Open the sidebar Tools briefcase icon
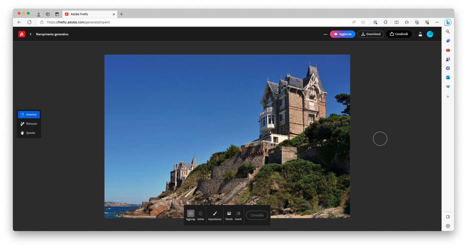This screenshot has width=467, height=248. [448, 50]
